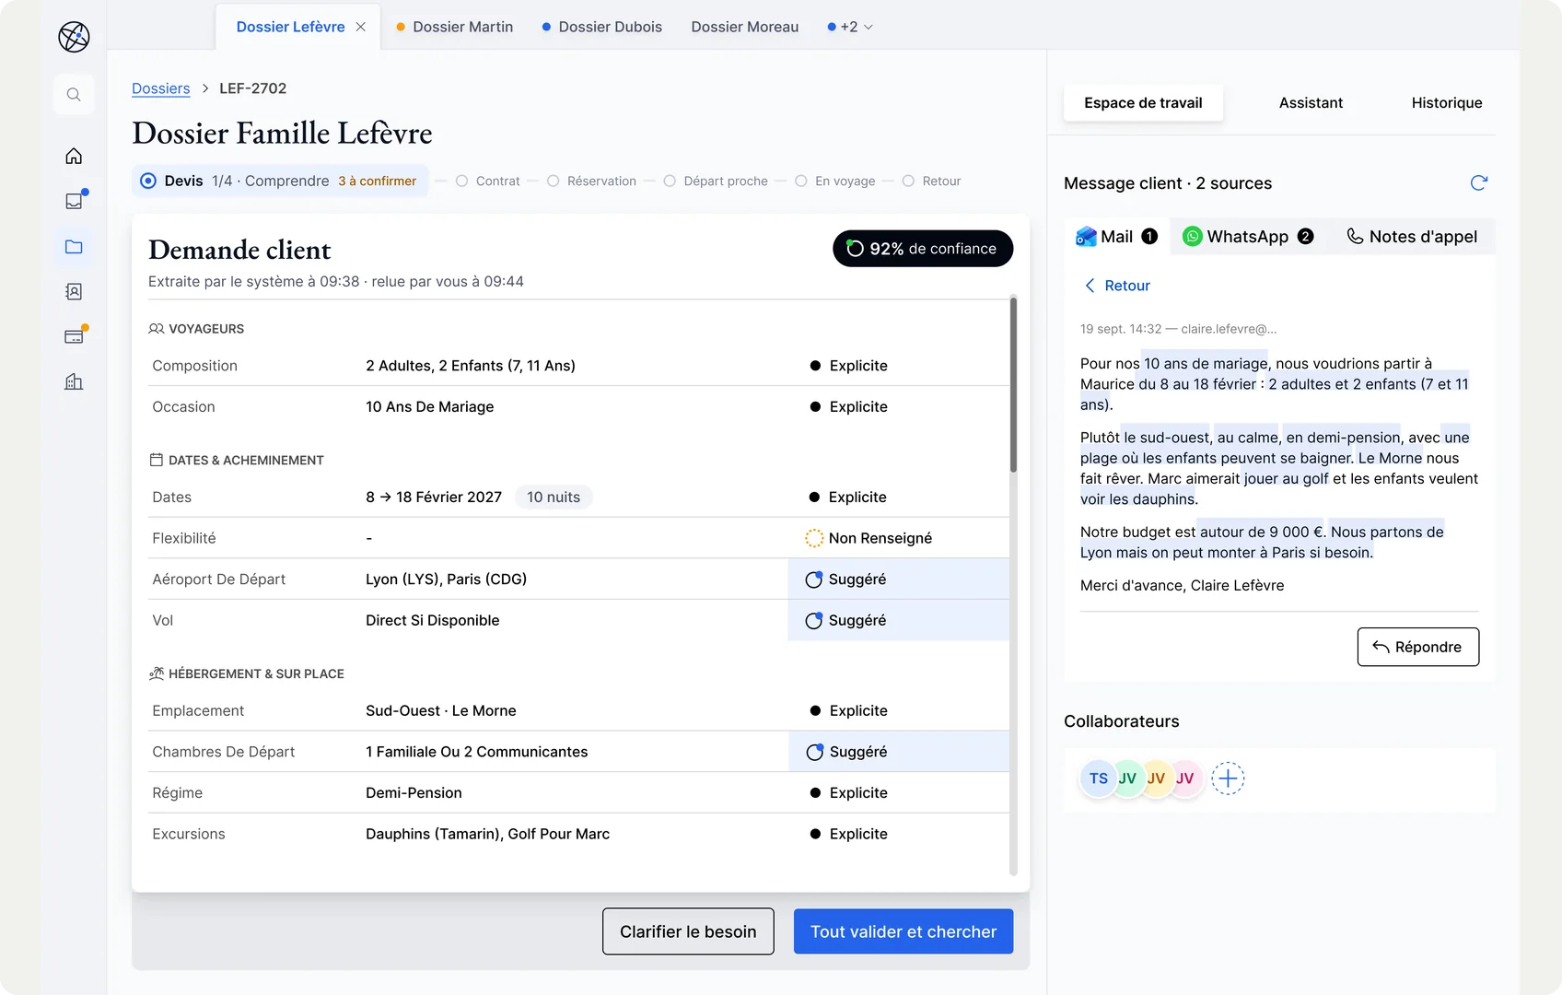Image resolution: width=1562 pixels, height=995 pixels.
Task: Click '1 Familiale Ou 2 Communicantes' value
Action: click(477, 752)
